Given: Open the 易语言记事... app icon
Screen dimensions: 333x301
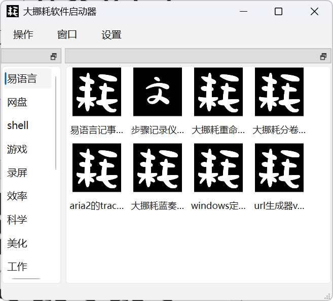Looking at the screenshot, I should 97,92.
